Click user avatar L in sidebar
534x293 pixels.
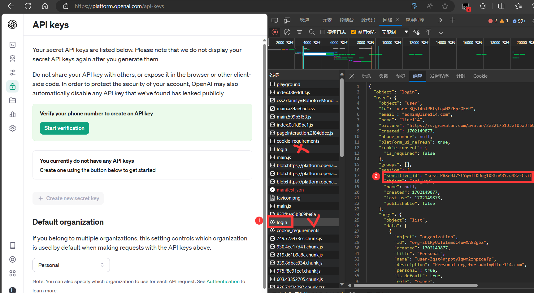12,290
